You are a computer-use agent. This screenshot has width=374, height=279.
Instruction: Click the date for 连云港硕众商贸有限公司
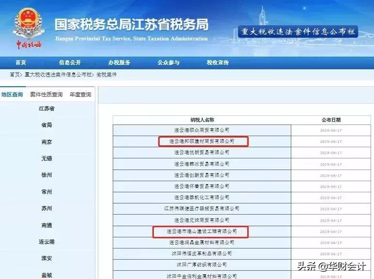point(331,130)
